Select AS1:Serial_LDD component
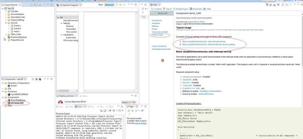 [15, 103]
